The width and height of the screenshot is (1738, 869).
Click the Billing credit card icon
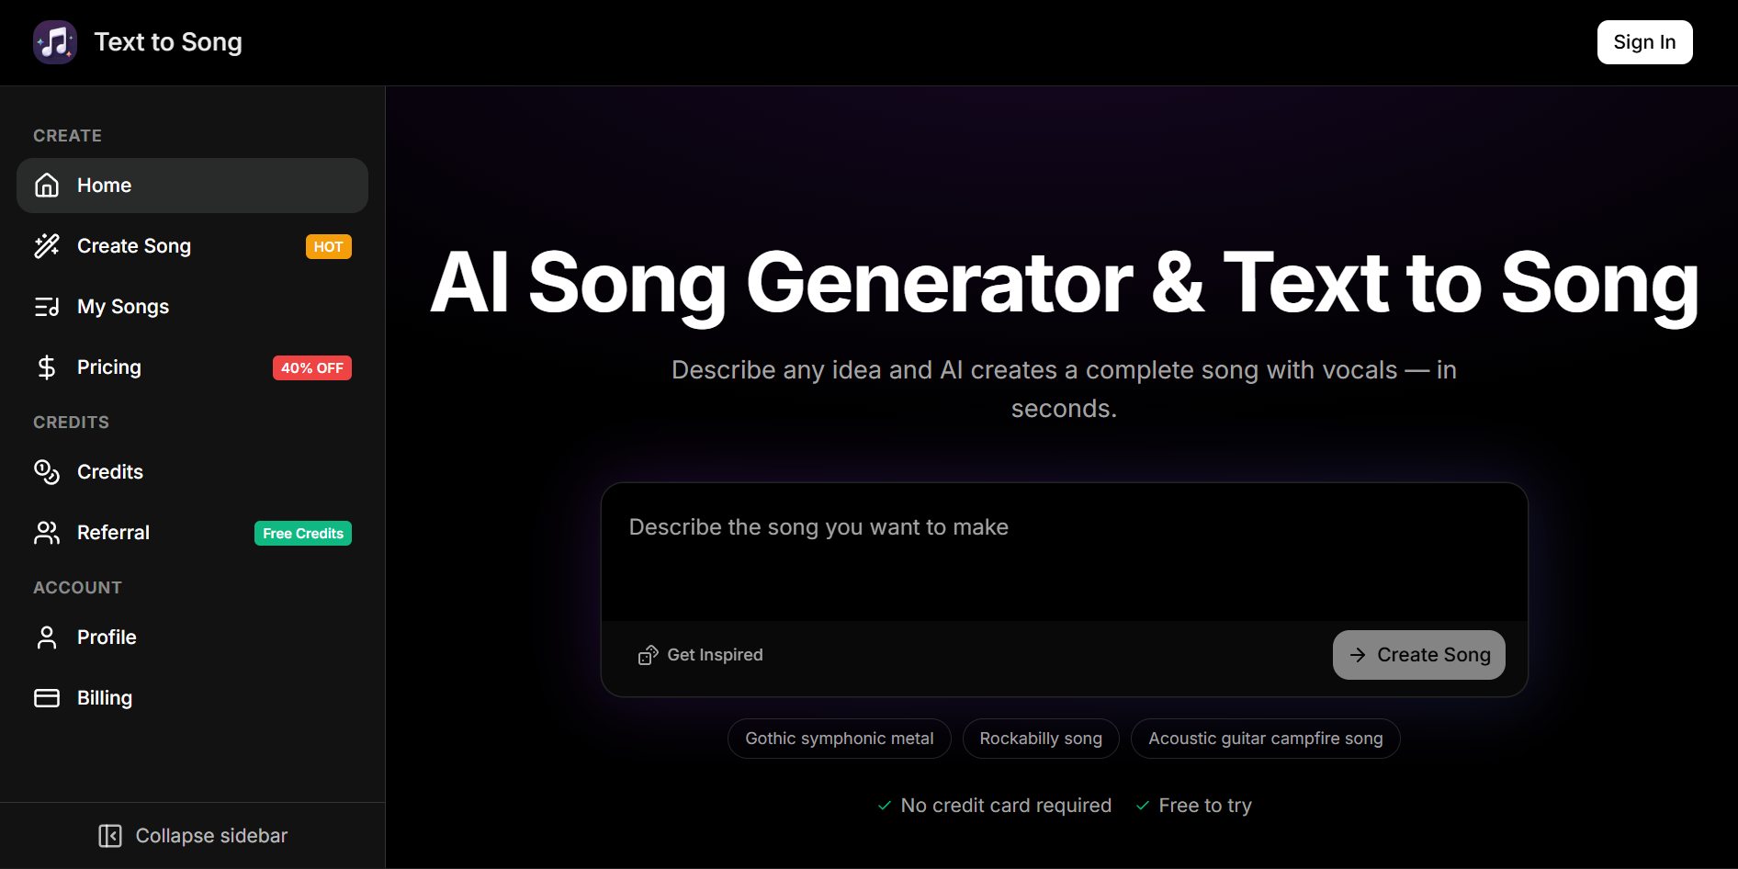tap(47, 698)
